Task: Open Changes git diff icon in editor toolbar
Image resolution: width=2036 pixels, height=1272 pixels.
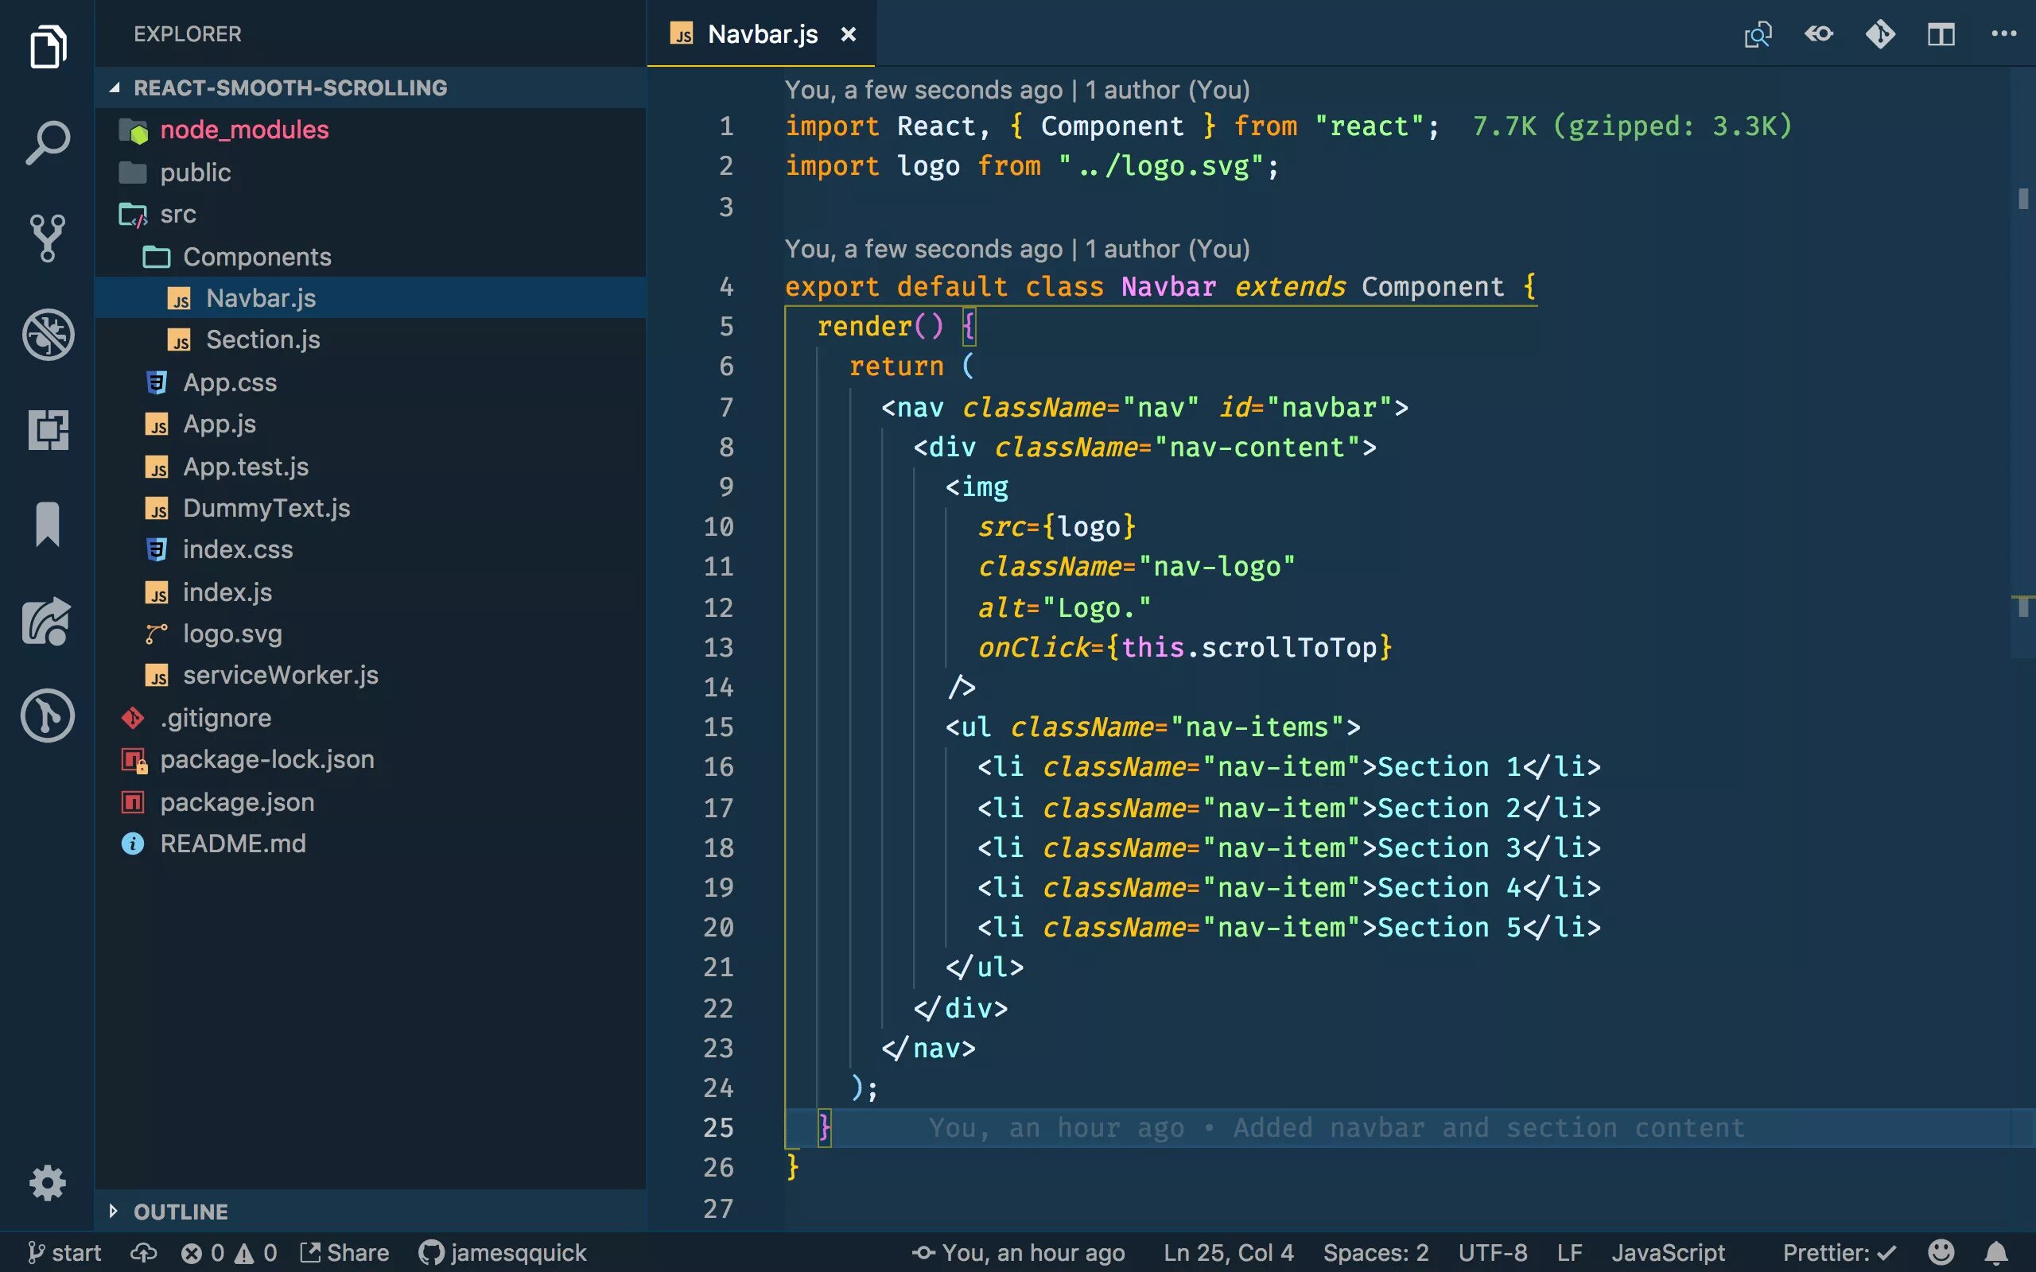Action: click(x=1880, y=34)
